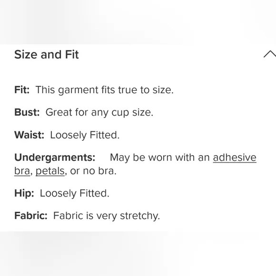
Task: Click text 'Great for any cup size.'
Action: point(99,112)
